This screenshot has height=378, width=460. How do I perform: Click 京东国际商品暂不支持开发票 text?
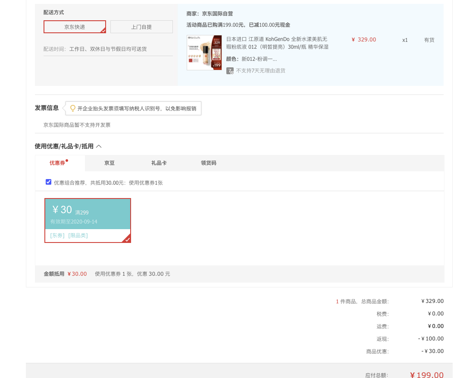[x=77, y=125]
